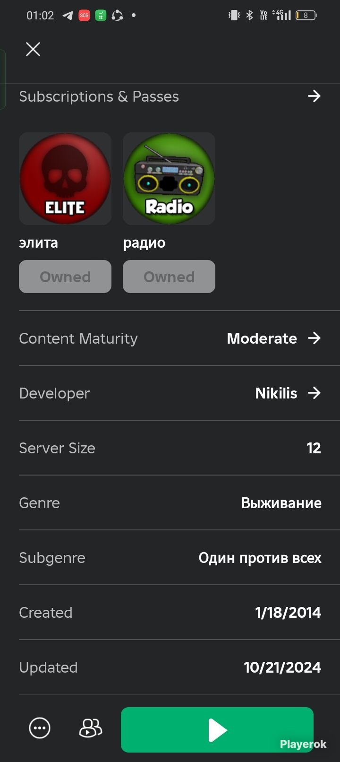The image size is (340, 762).
Task: Close the game details page
Action: pos(33,49)
